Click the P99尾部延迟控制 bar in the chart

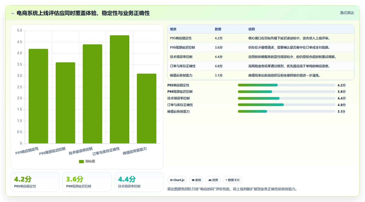(x=65, y=103)
